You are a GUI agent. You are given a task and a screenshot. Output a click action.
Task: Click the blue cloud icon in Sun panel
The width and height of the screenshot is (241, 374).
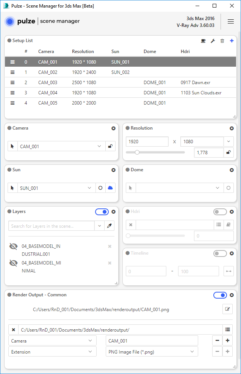click(x=110, y=188)
